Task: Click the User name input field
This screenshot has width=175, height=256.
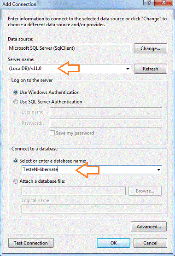Action: click(x=106, y=112)
